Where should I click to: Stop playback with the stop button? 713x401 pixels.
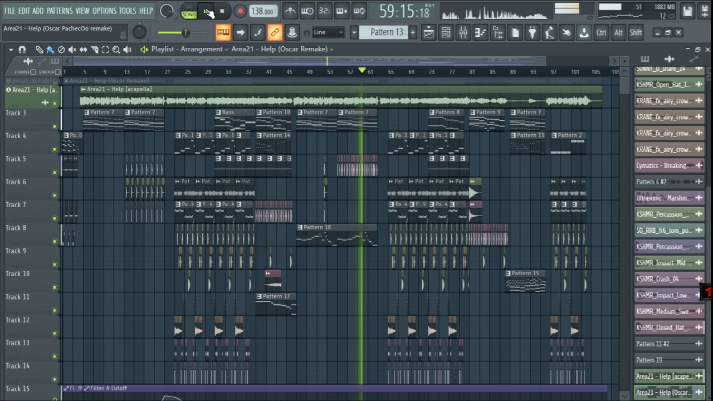click(x=222, y=11)
